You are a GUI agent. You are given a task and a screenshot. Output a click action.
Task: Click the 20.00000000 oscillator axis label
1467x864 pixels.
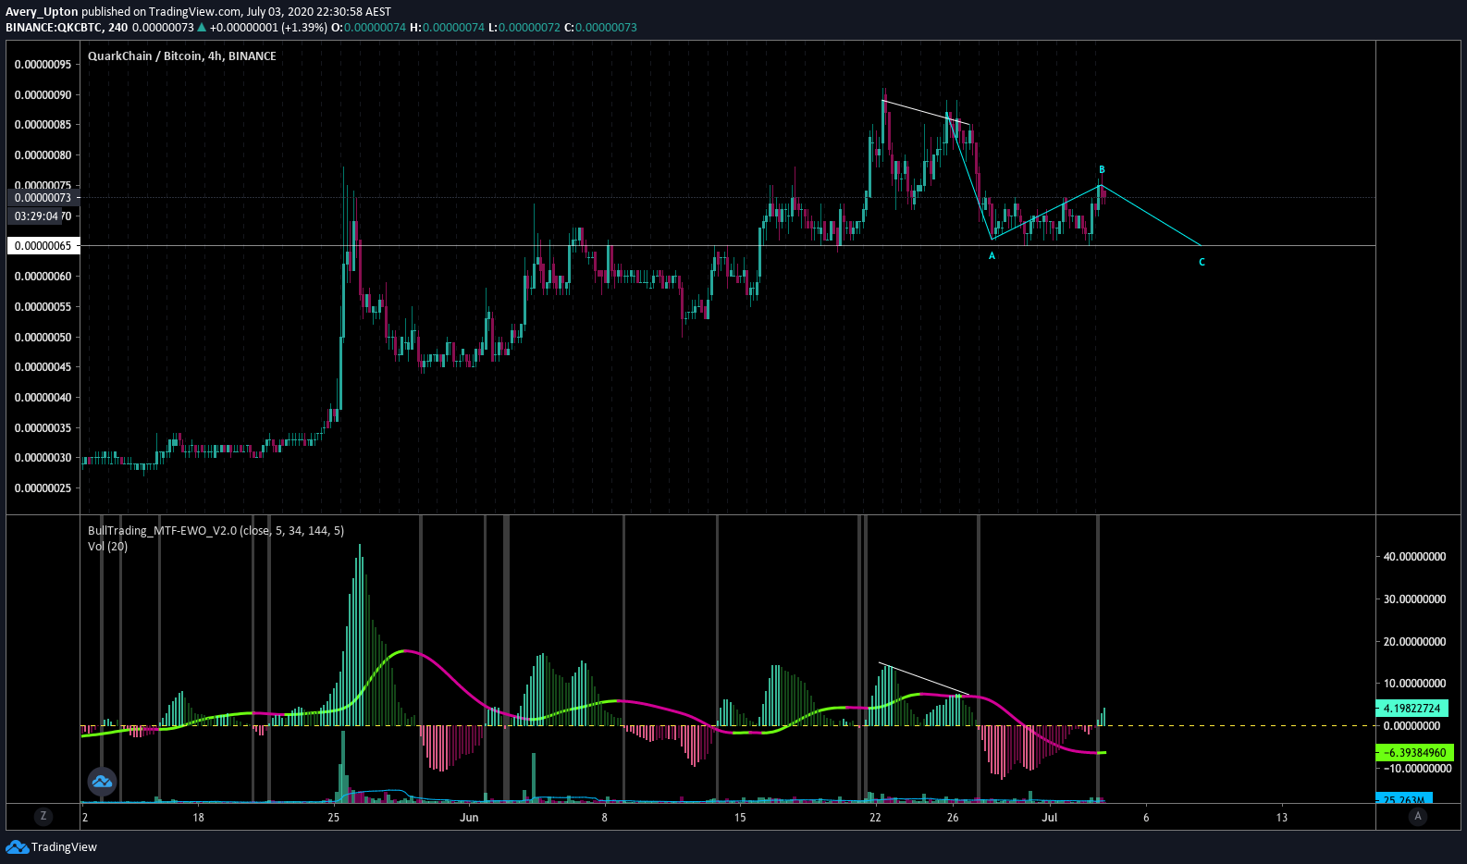[x=1414, y=642]
